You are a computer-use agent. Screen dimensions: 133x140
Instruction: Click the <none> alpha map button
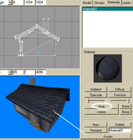pyautogui.click(x=101, y=112)
